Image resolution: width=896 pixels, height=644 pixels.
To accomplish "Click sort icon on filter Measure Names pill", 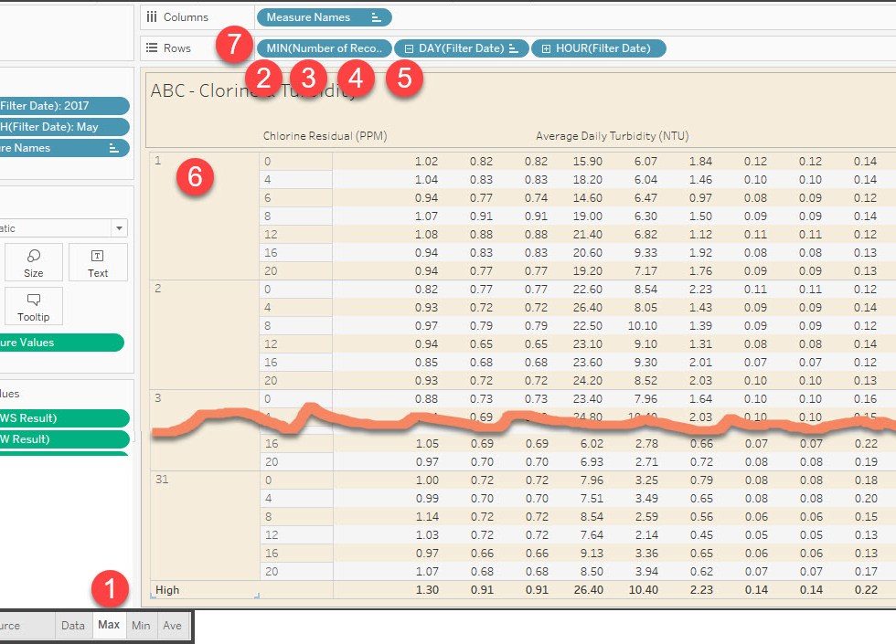I will click(x=113, y=148).
